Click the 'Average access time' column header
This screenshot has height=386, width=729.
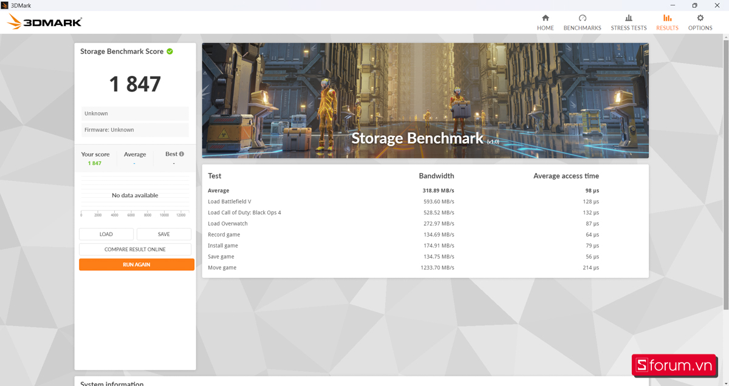point(566,176)
